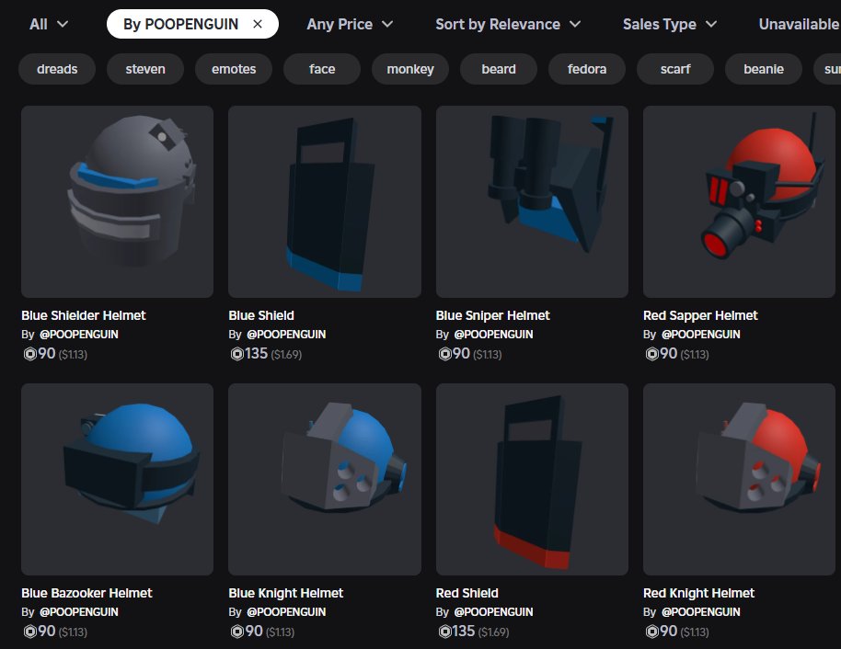Click the 90 price of Red Knight Helmet
This screenshot has height=649, width=841.
coord(668,632)
